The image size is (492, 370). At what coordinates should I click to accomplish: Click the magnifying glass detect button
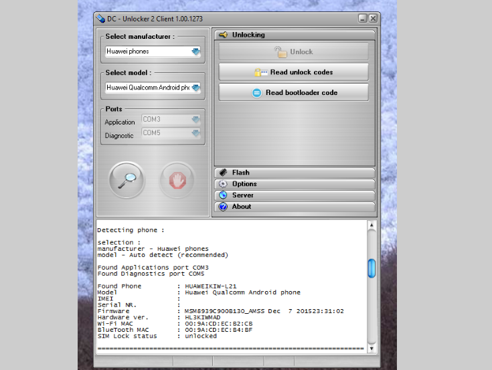127,180
